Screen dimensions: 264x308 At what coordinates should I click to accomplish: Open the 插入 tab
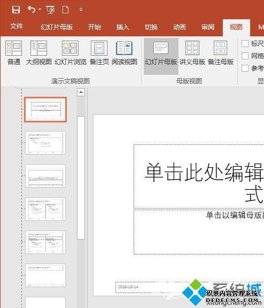tap(123, 27)
